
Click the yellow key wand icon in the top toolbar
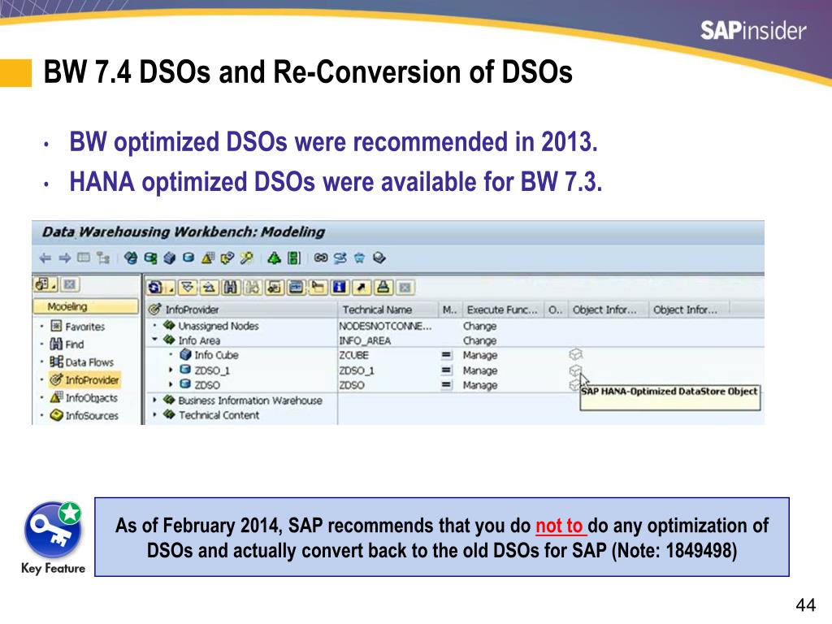[246, 258]
